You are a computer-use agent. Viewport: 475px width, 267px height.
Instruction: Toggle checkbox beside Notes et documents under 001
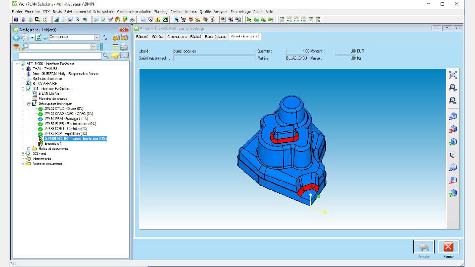click(28, 148)
